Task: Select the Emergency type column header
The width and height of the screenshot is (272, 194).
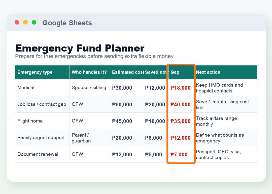Action: [43, 72]
